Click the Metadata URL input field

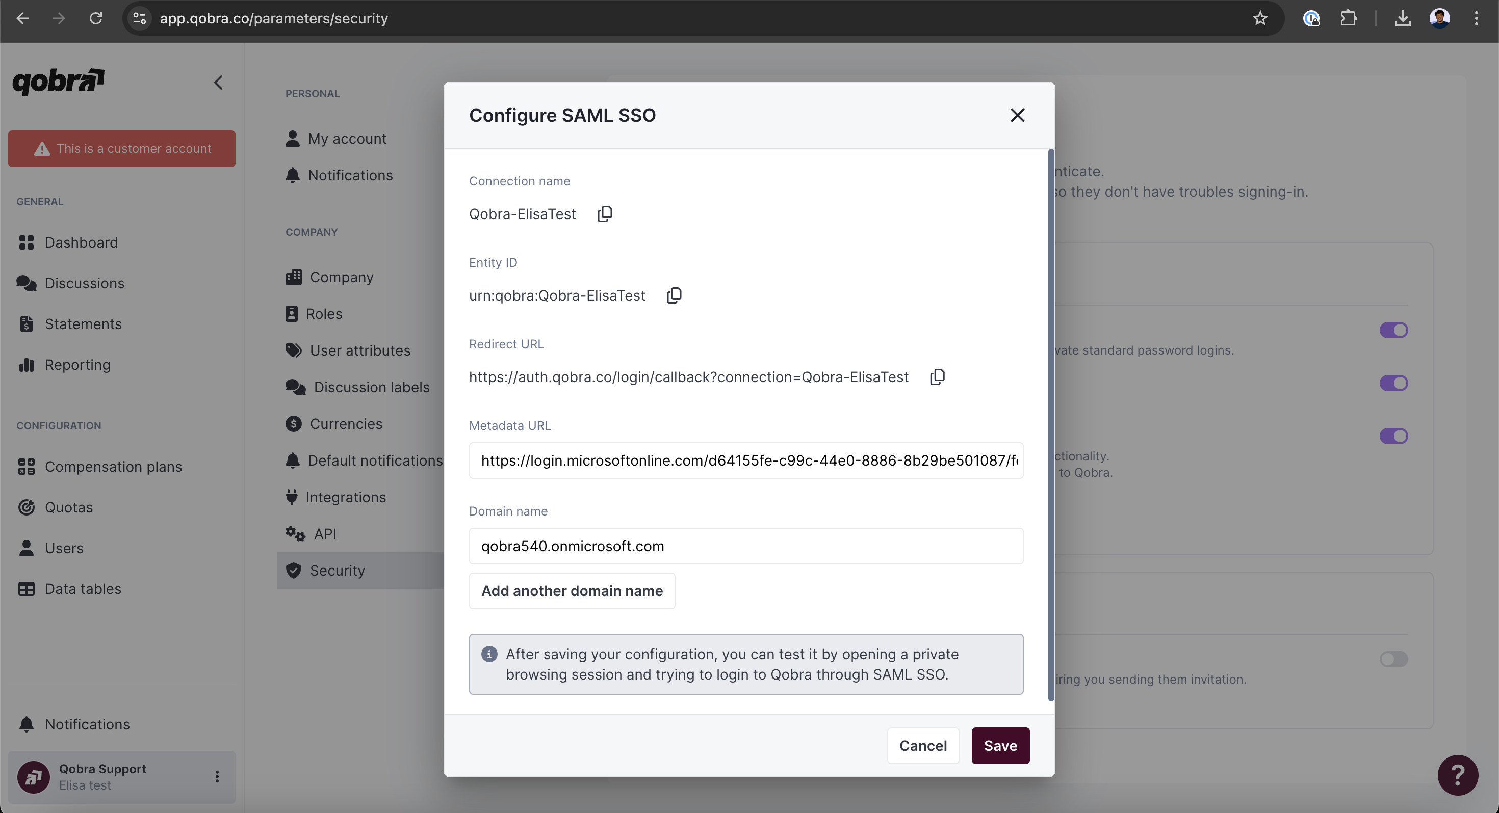746,460
